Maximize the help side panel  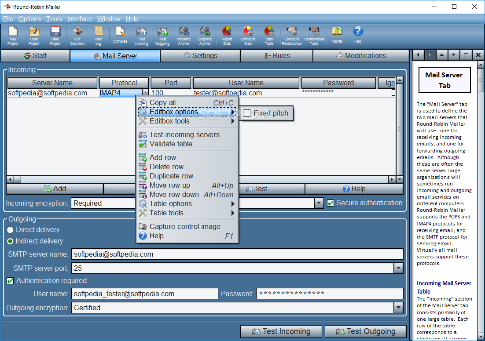tap(466, 55)
